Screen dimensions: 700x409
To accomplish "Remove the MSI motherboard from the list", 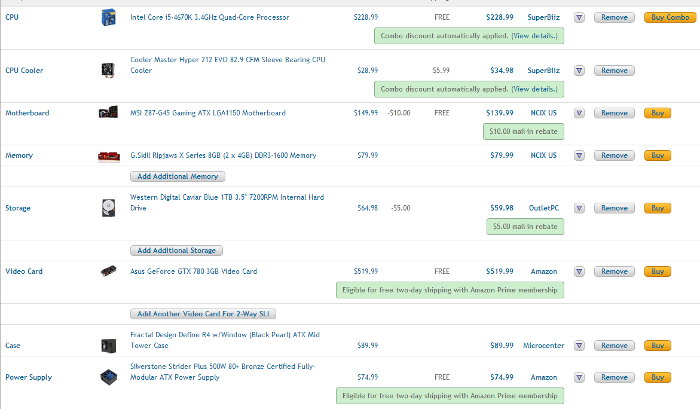I will click(615, 113).
